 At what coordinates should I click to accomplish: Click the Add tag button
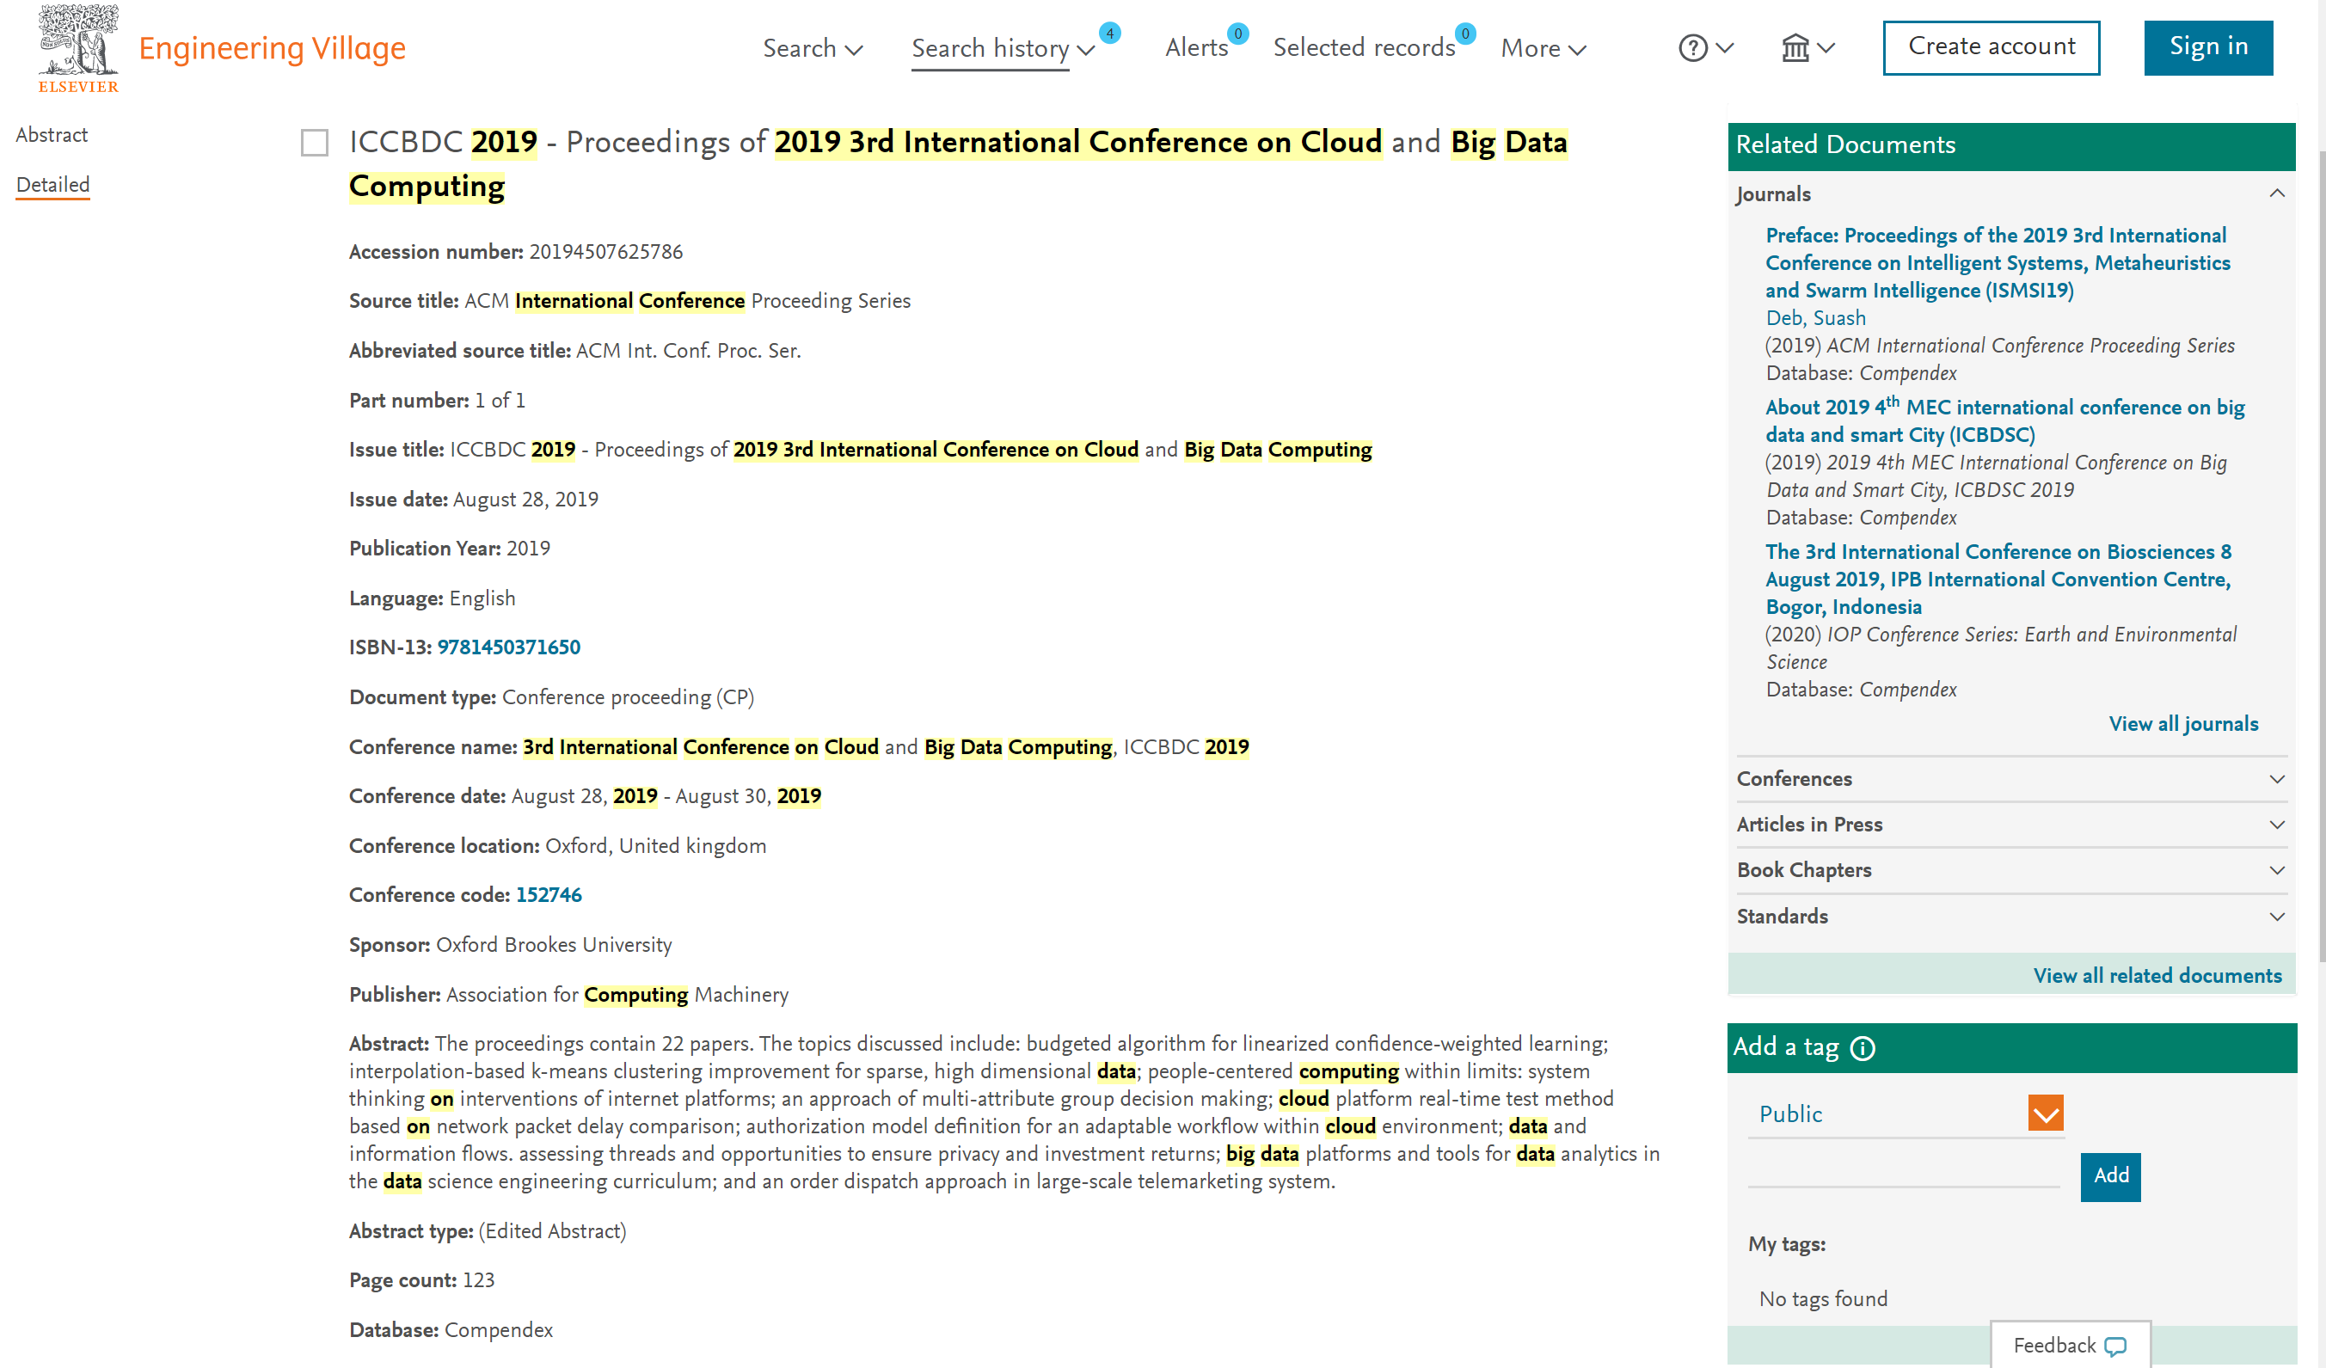tap(2110, 1177)
